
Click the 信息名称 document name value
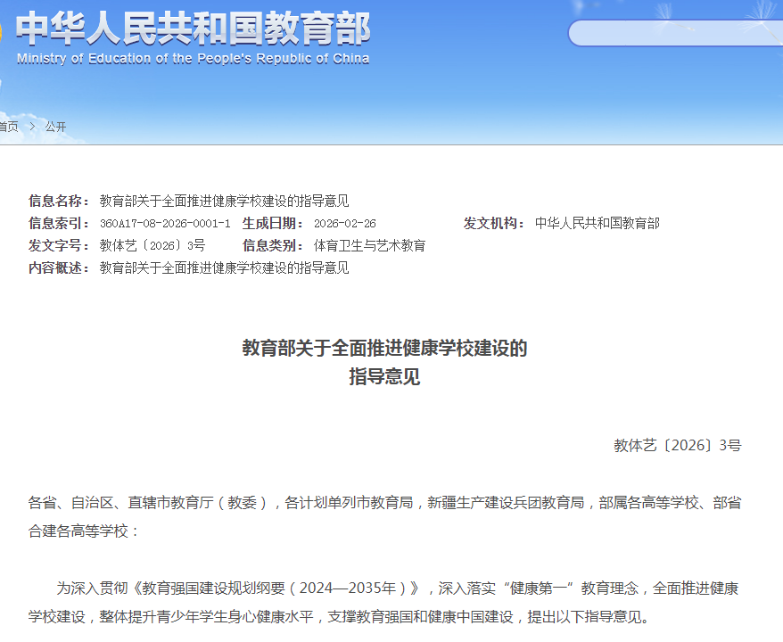pos(224,201)
